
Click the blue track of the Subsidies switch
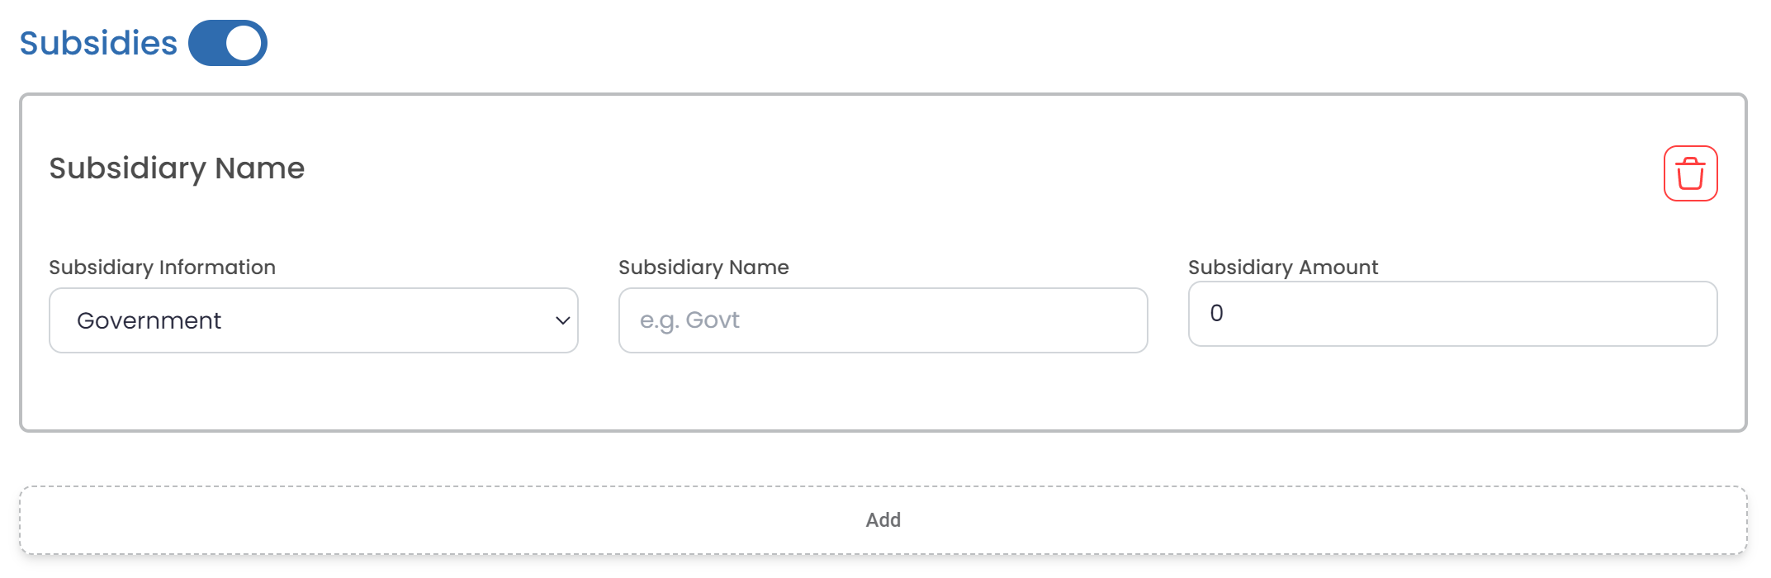pyautogui.click(x=206, y=43)
